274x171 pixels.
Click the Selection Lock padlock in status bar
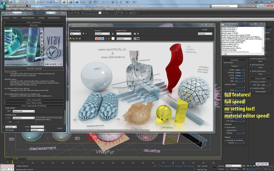[x=155, y=166]
